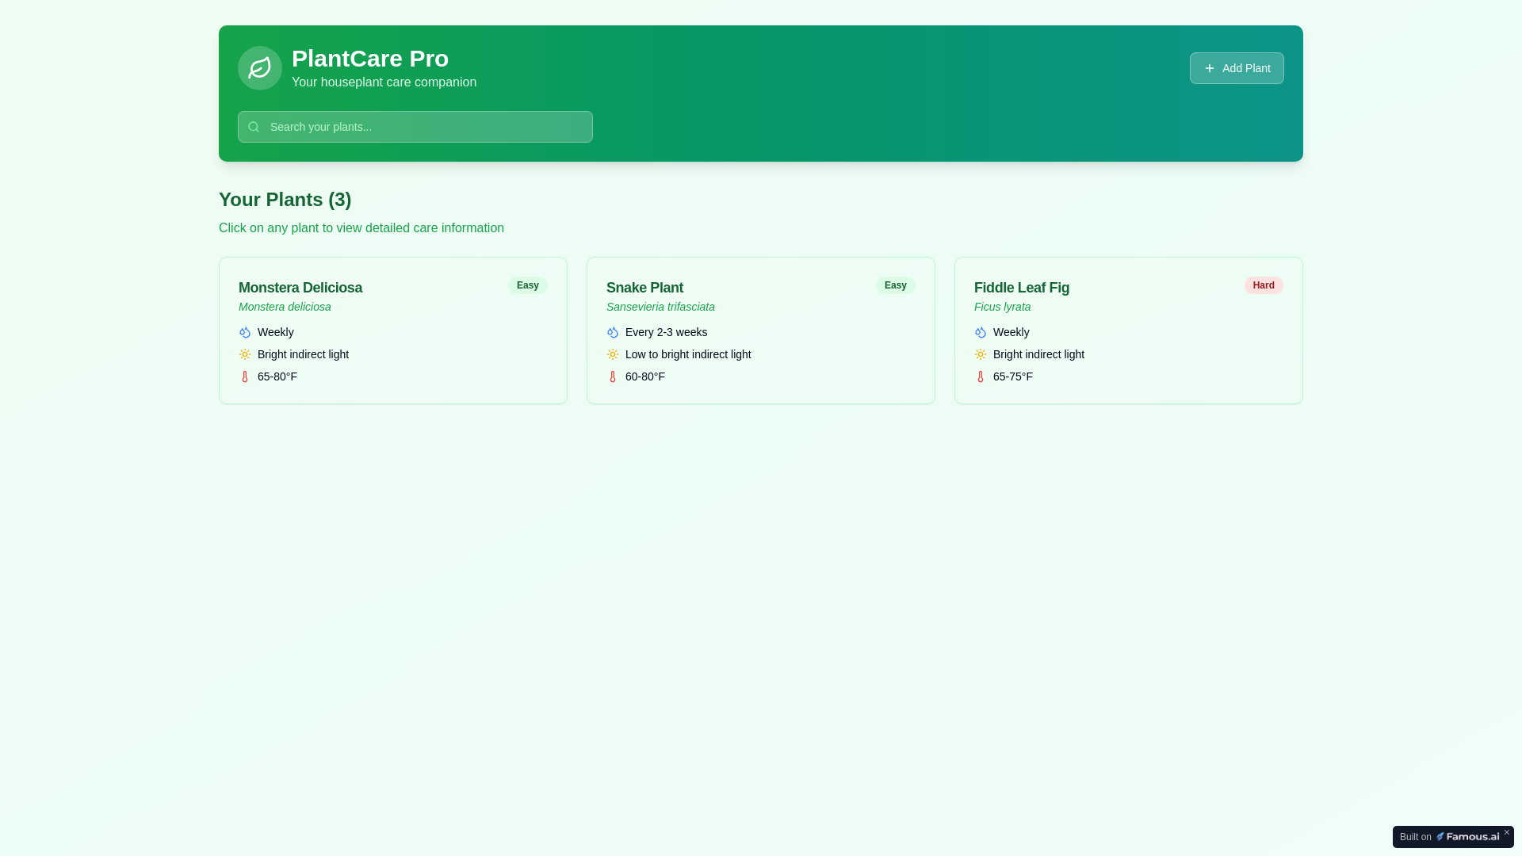Click the water drop icon on Snake Plant card
The width and height of the screenshot is (1522, 856).
tap(613, 332)
